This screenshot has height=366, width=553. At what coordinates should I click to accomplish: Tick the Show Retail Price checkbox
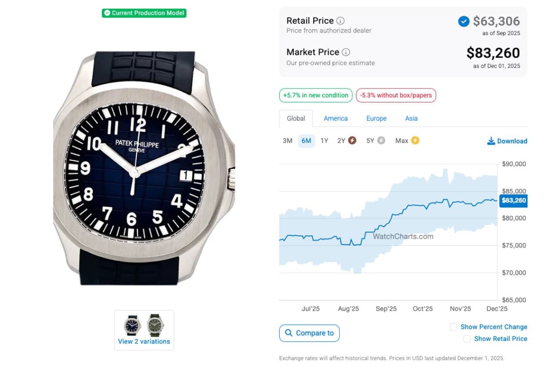(x=467, y=339)
